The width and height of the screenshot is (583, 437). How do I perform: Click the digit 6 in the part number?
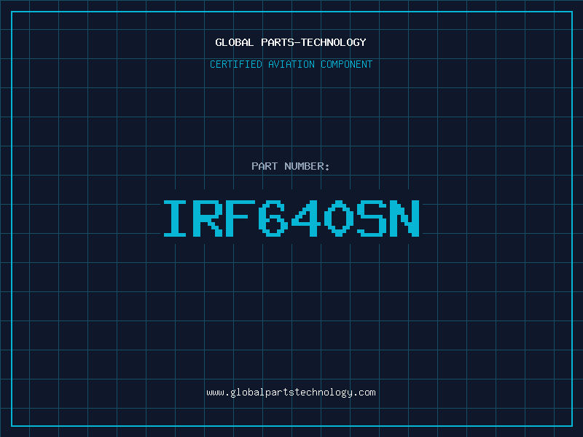274,219
